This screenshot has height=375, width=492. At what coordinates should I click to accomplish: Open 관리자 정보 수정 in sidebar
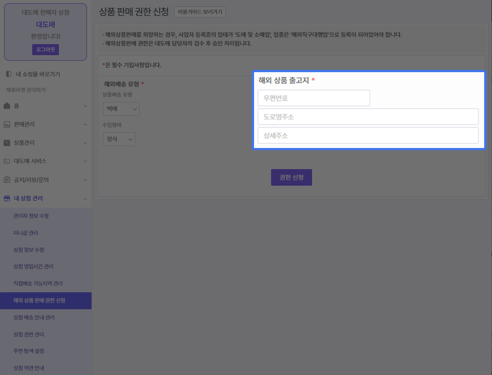click(x=31, y=216)
